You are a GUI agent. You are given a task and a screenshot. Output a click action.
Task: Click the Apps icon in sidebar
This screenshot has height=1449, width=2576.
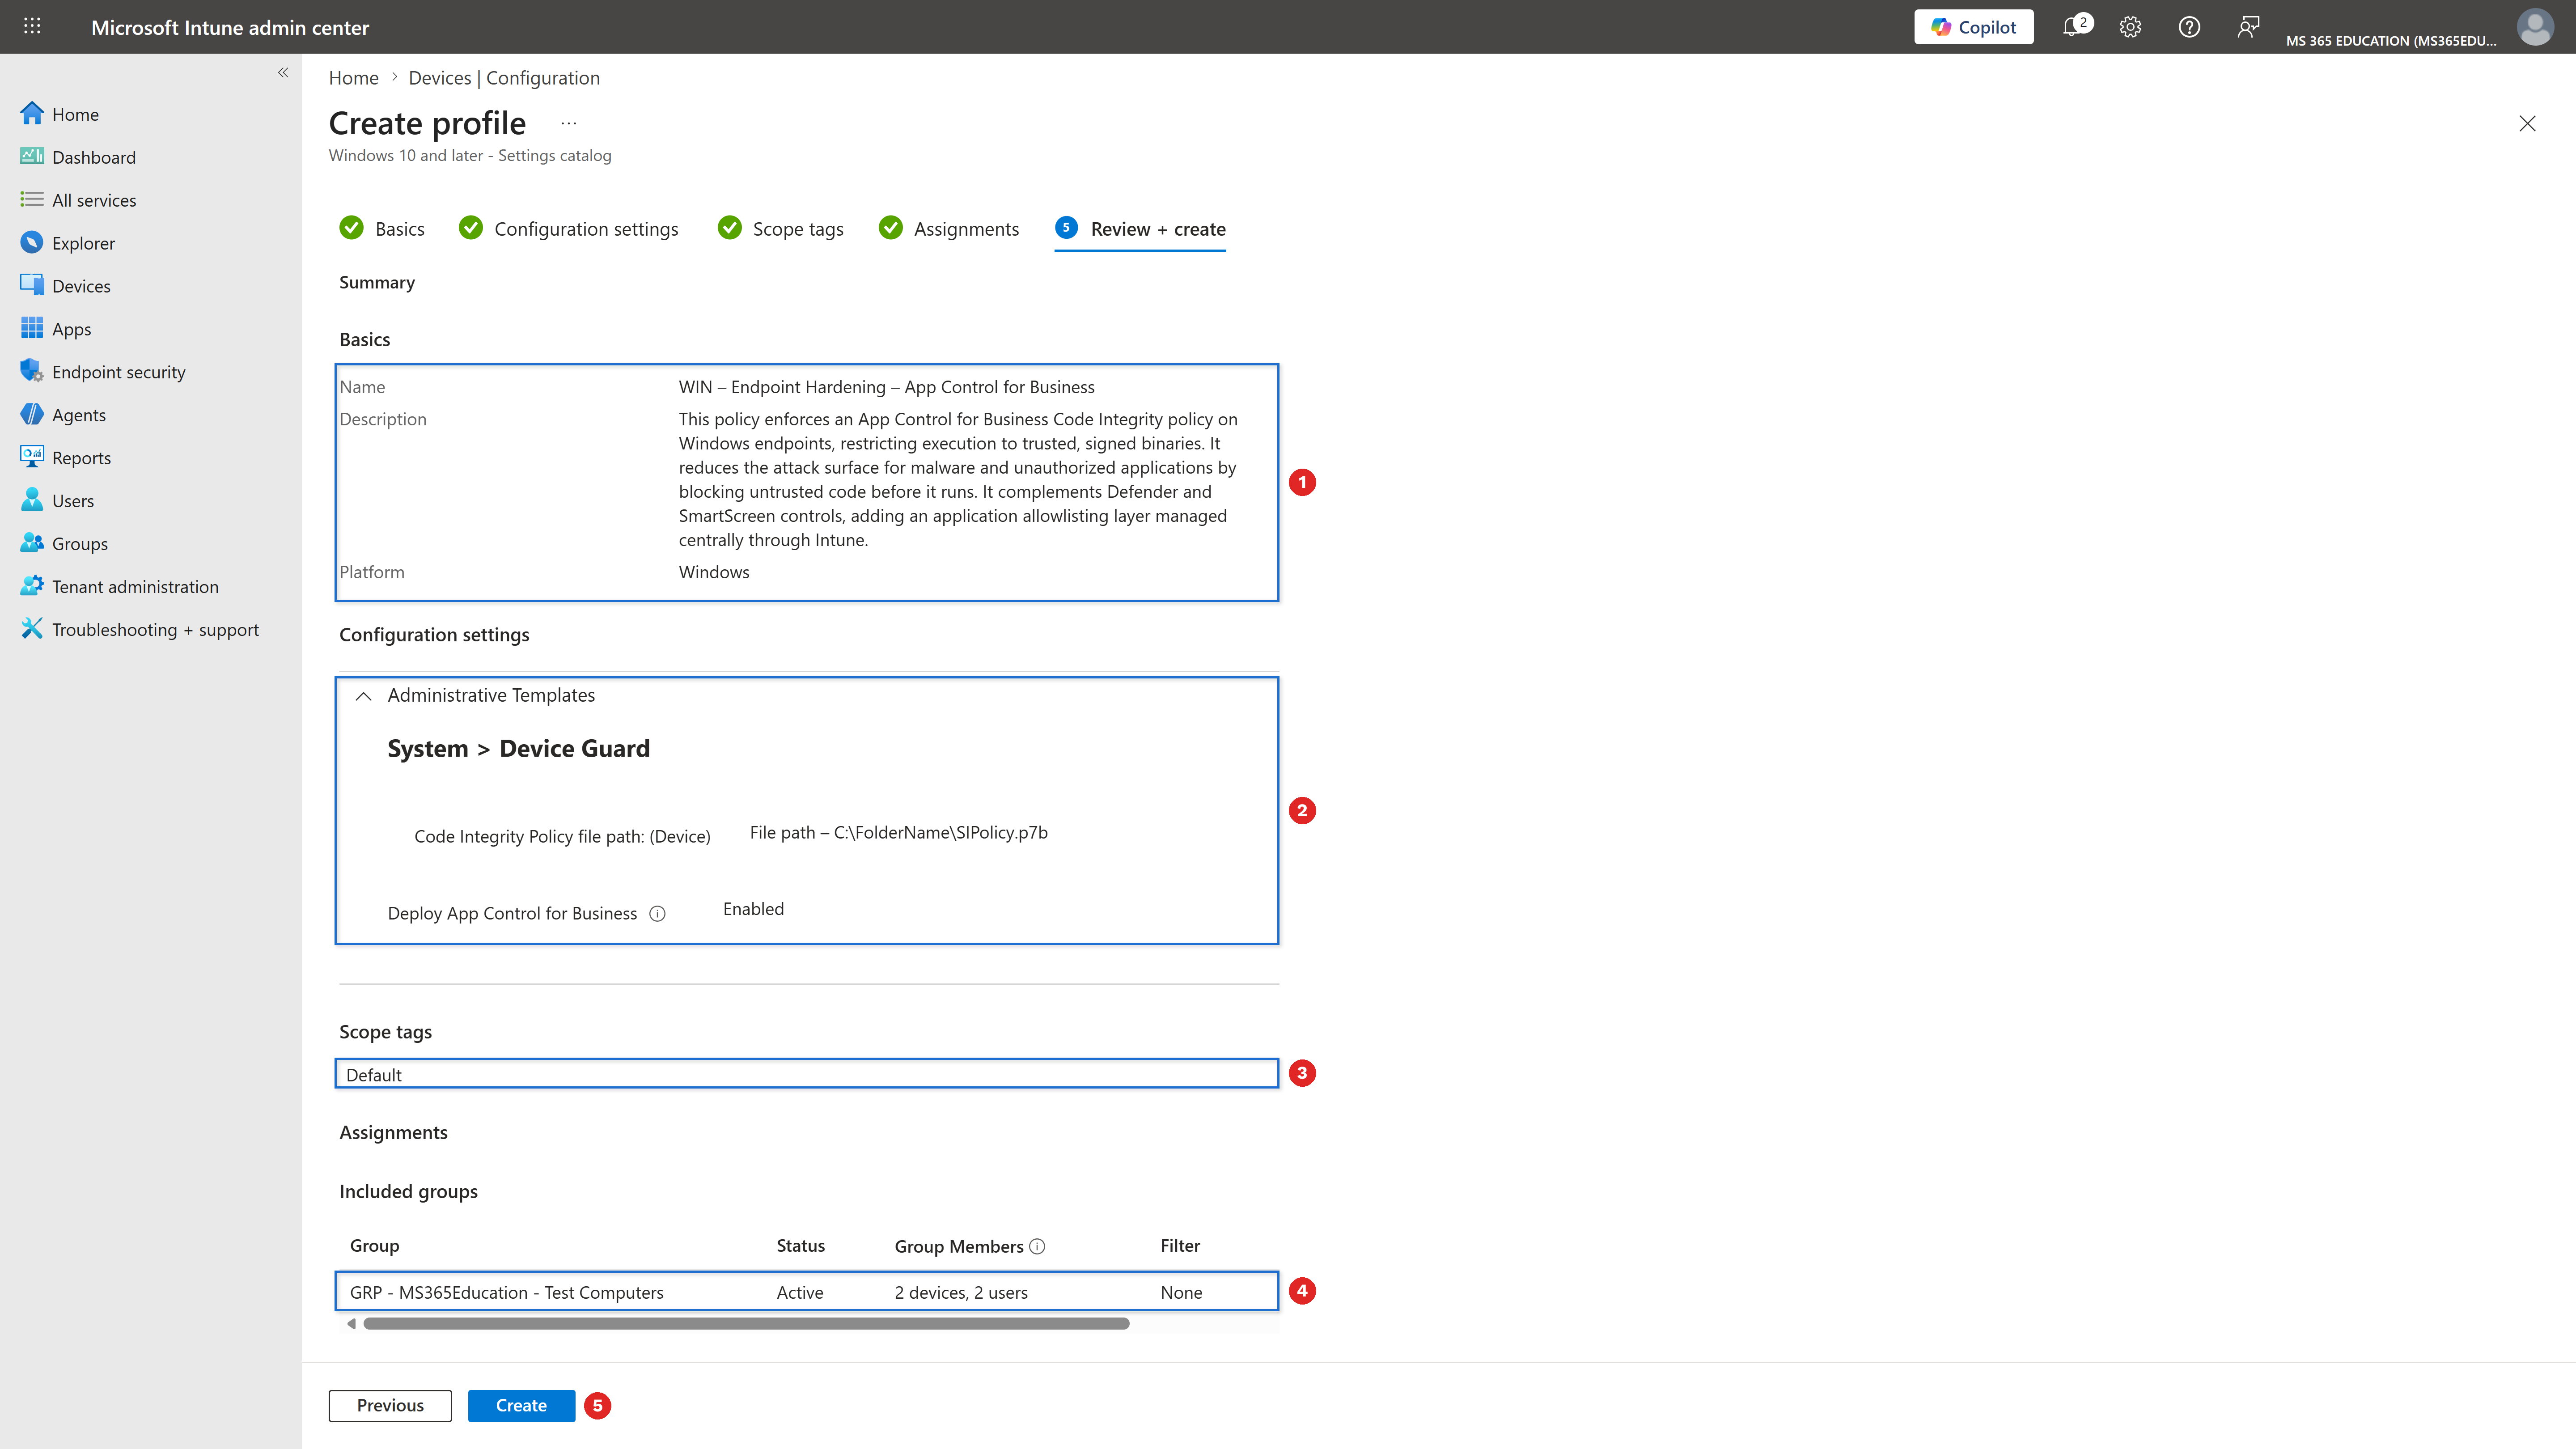[x=32, y=328]
